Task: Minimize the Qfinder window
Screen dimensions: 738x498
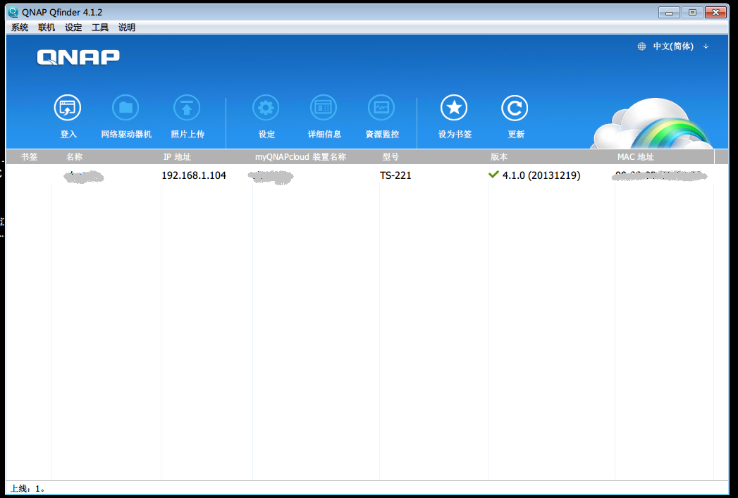Action: 669,12
